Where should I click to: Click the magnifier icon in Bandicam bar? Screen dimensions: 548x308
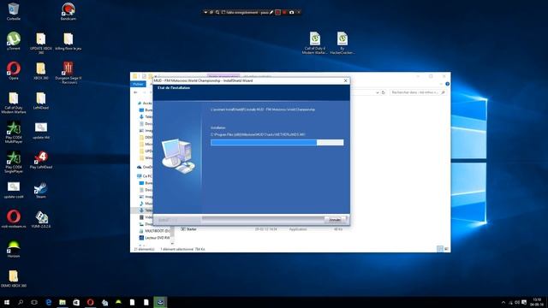(217, 12)
